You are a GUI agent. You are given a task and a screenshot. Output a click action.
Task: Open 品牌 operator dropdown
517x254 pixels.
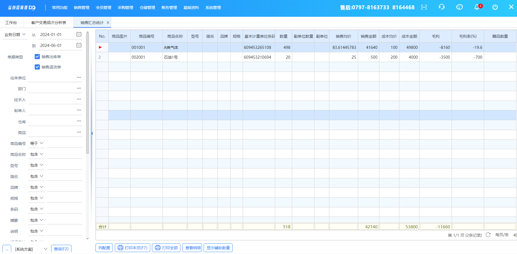click(x=37, y=187)
